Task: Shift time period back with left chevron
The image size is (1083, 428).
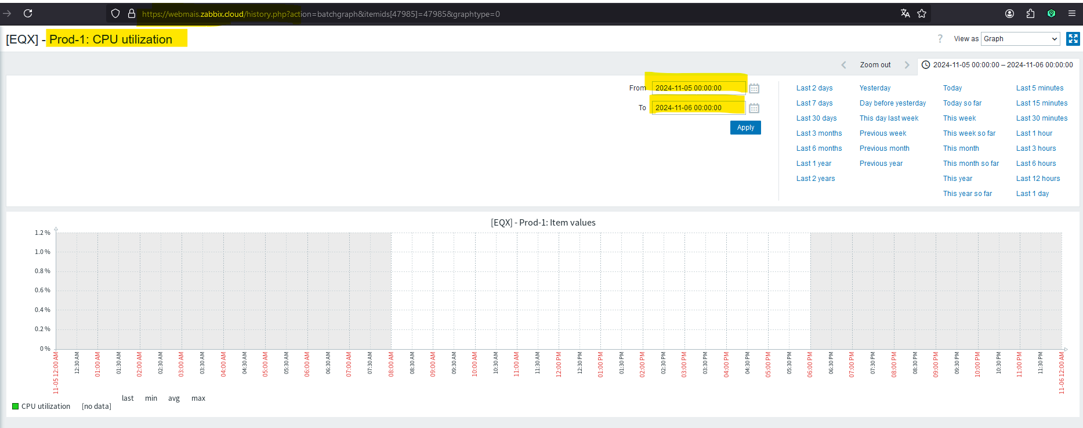Action: pos(843,65)
